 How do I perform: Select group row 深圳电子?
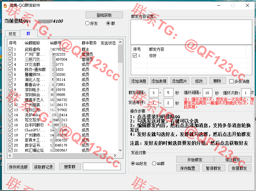63,90
